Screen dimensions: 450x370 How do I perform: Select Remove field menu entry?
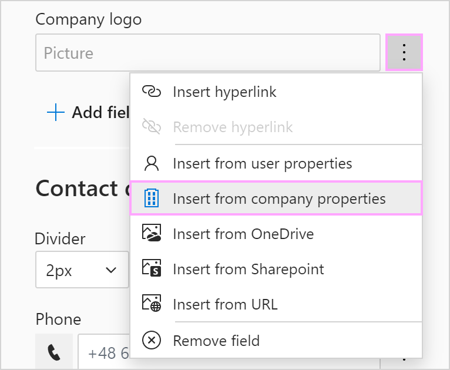click(276, 341)
